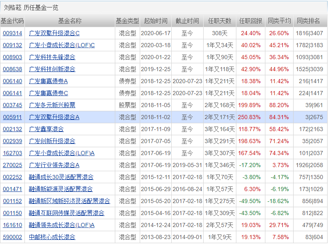Open 广发双擎升级混合C fund link

(x=54, y=33)
